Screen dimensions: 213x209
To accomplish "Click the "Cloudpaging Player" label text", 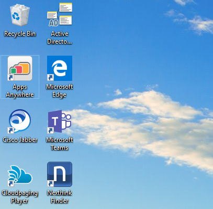I will [20, 197].
